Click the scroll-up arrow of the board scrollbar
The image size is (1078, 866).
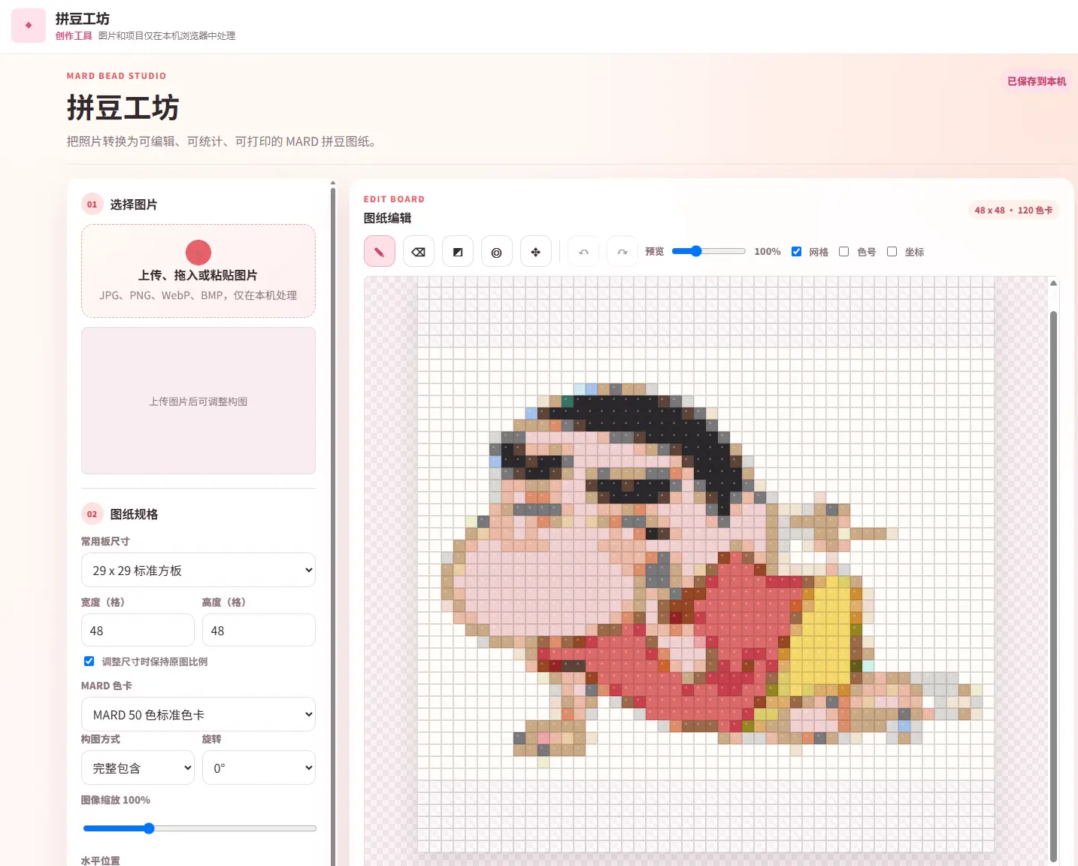pyautogui.click(x=1054, y=283)
